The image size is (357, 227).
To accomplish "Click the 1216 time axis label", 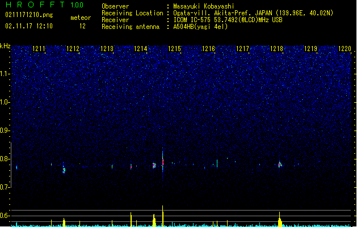I will 208,49.
